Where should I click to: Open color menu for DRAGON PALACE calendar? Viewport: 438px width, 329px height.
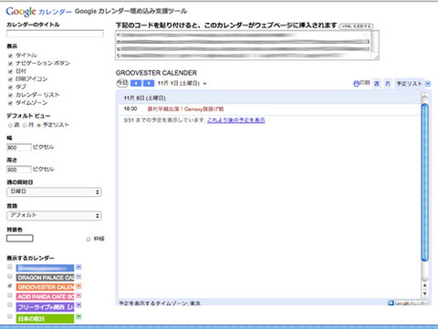(78, 276)
